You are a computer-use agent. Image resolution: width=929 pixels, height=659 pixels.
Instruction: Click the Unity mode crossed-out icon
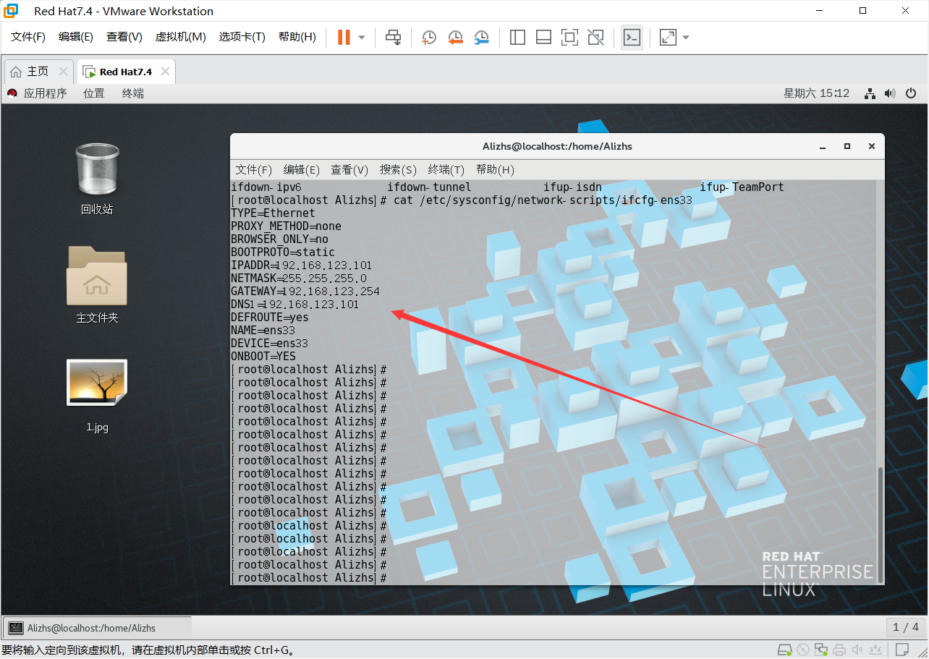(595, 37)
